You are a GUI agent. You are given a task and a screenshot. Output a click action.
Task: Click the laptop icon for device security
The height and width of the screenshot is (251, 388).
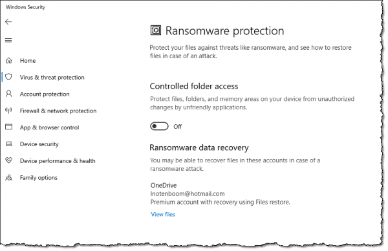pyautogui.click(x=8, y=144)
